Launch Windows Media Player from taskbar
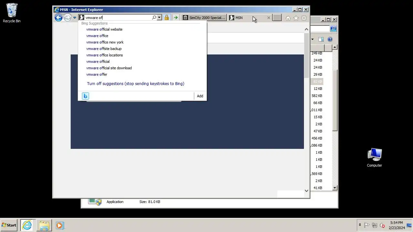413x232 pixels. pyautogui.click(x=60, y=225)
